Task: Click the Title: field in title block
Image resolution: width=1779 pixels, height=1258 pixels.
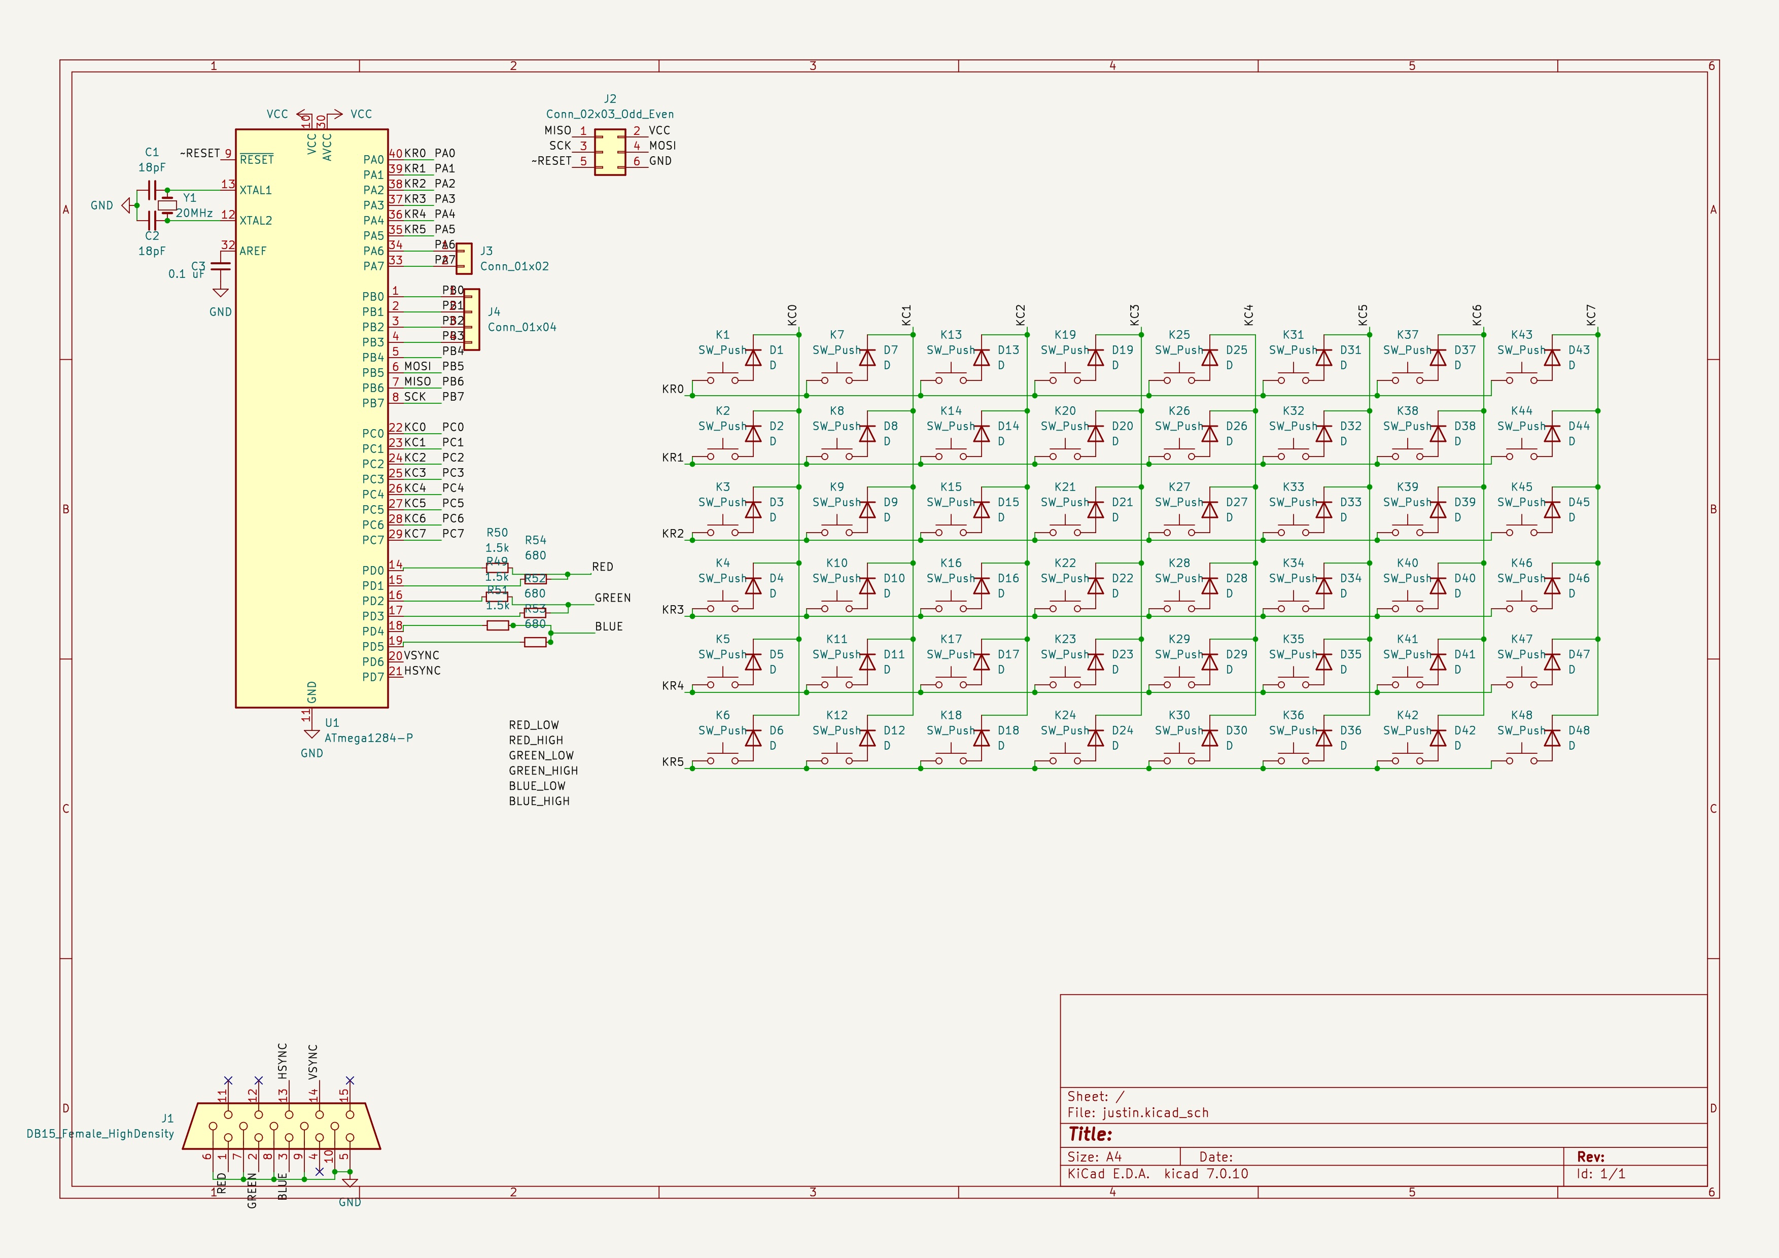Action: point(1090,1134)
